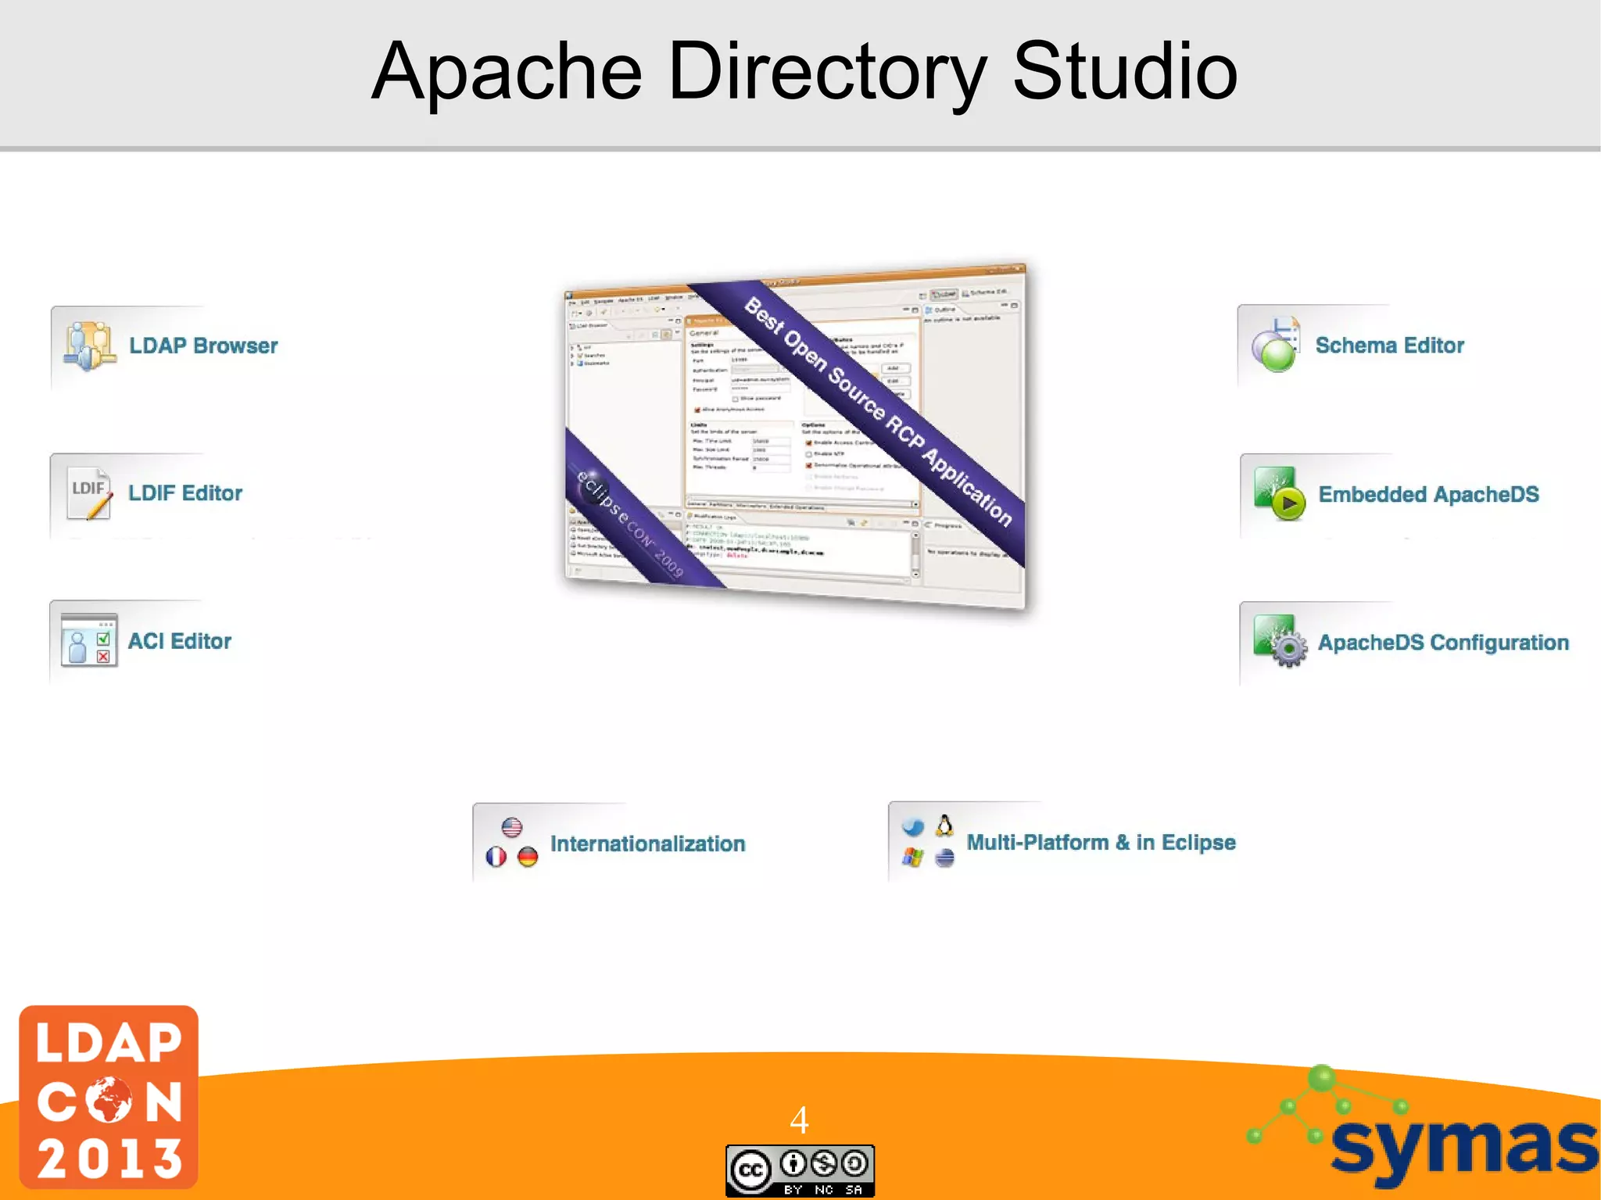Click the Schema Editor green sphere icon
Viewport: 1601px width, 1200px height.
point(1276,346)
